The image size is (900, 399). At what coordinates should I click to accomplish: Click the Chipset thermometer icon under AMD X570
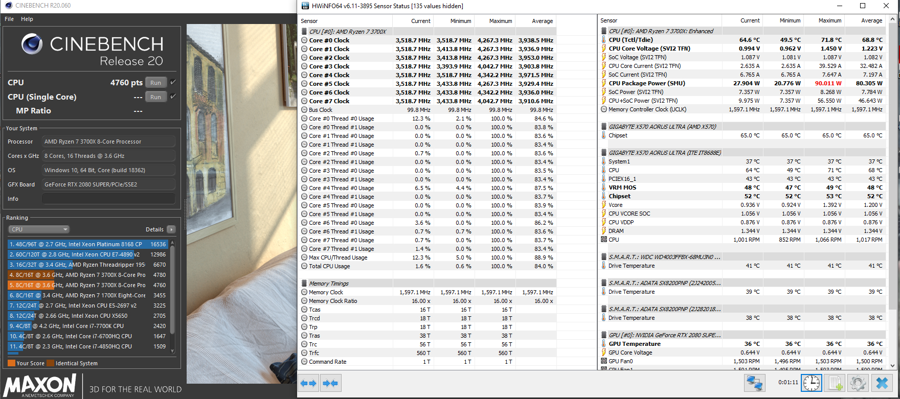coord(604,135)
